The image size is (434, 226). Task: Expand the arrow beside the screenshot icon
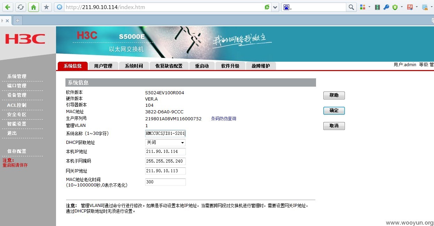pos(432,7)
